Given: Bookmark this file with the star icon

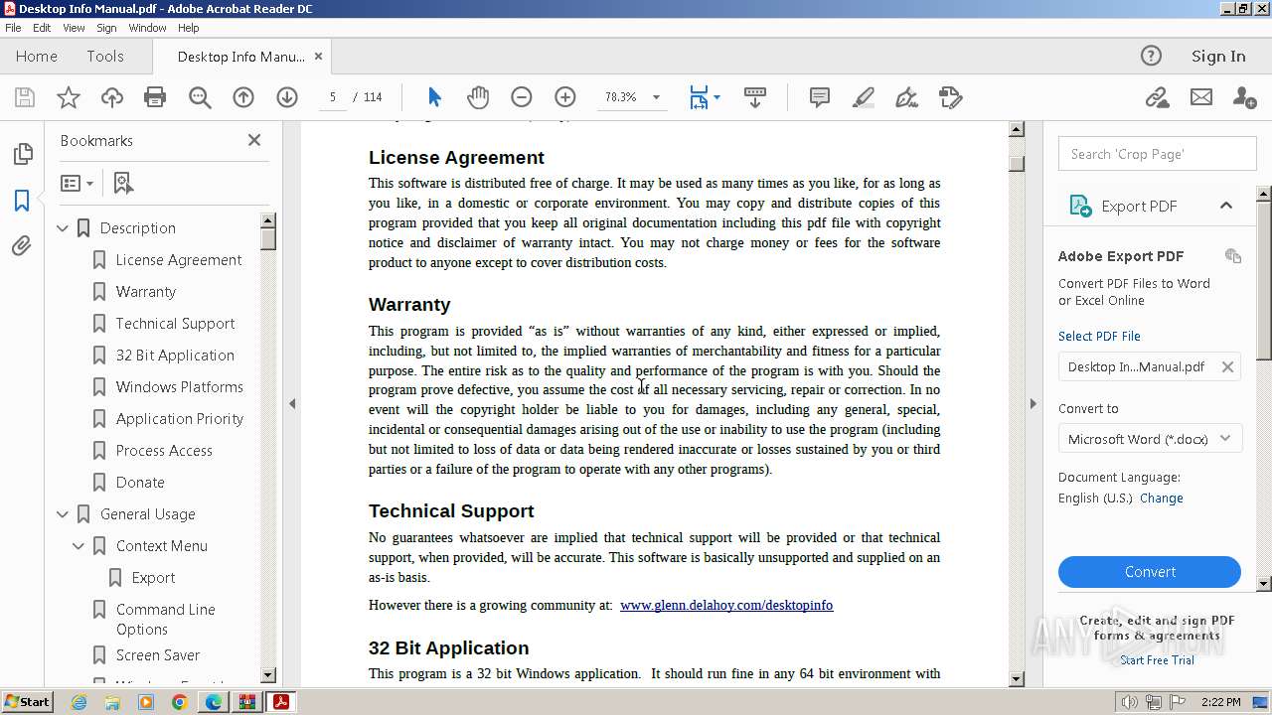Looking at the screenshot, I should tap(69, 97).
